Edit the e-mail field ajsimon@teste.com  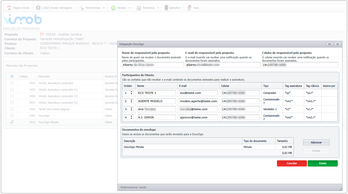(199, 117)
